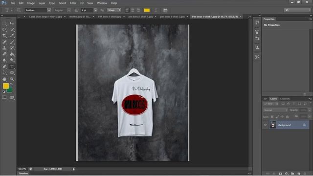Viewport: 313px width, 176px height.
Task: Select the Paint Bucket tool
Action: pos(12,54)
